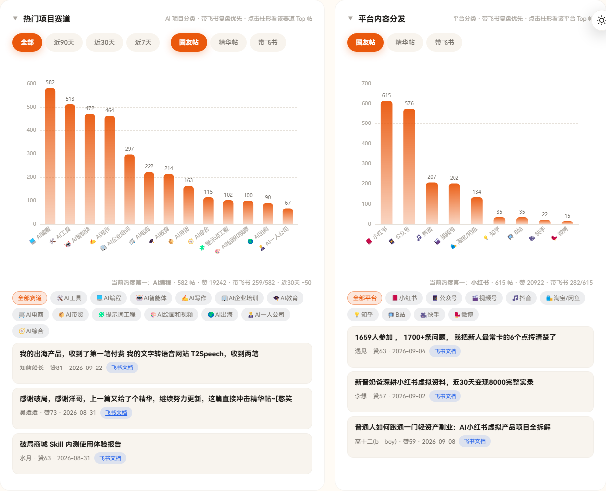Screen dimensions: 606x491
Task: Open 飞书文档 link on 吴斌斌's post
Action: pos(116,413)
